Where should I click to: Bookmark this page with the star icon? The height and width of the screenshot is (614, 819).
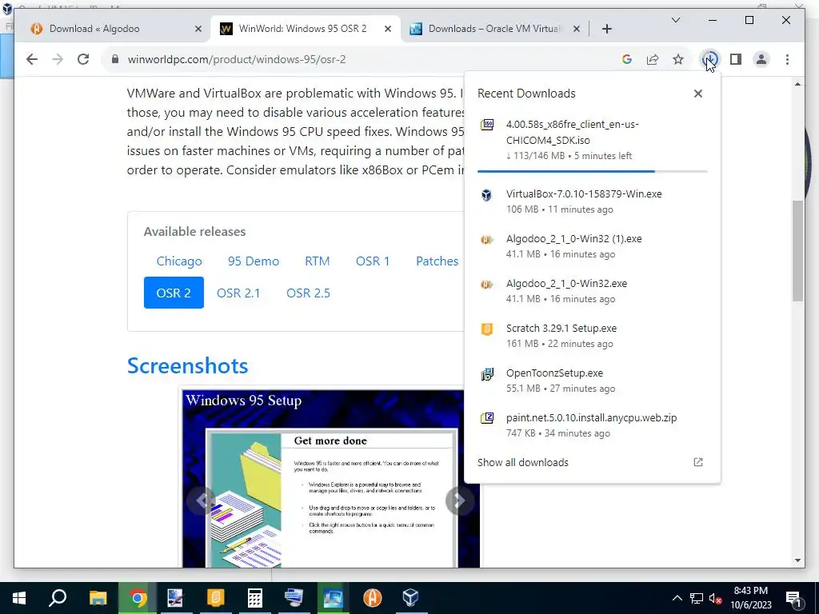tap(678, 59)
